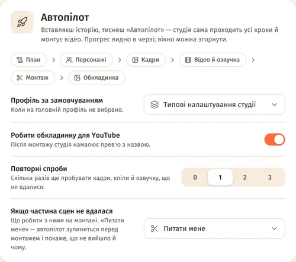
Task: Click the arrow chevron after Персонажі
Action: point(120,60)
